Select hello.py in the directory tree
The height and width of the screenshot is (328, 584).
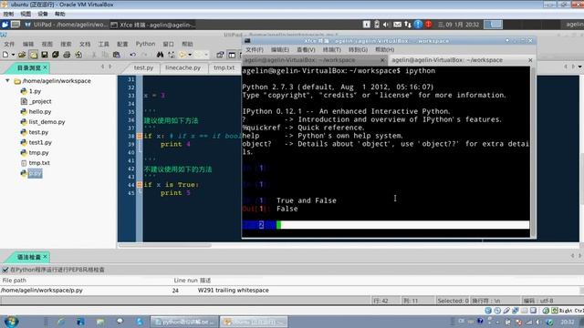click(x=40, y=111)
